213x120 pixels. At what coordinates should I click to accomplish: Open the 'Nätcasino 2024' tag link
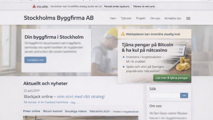[x=100, y=111]
